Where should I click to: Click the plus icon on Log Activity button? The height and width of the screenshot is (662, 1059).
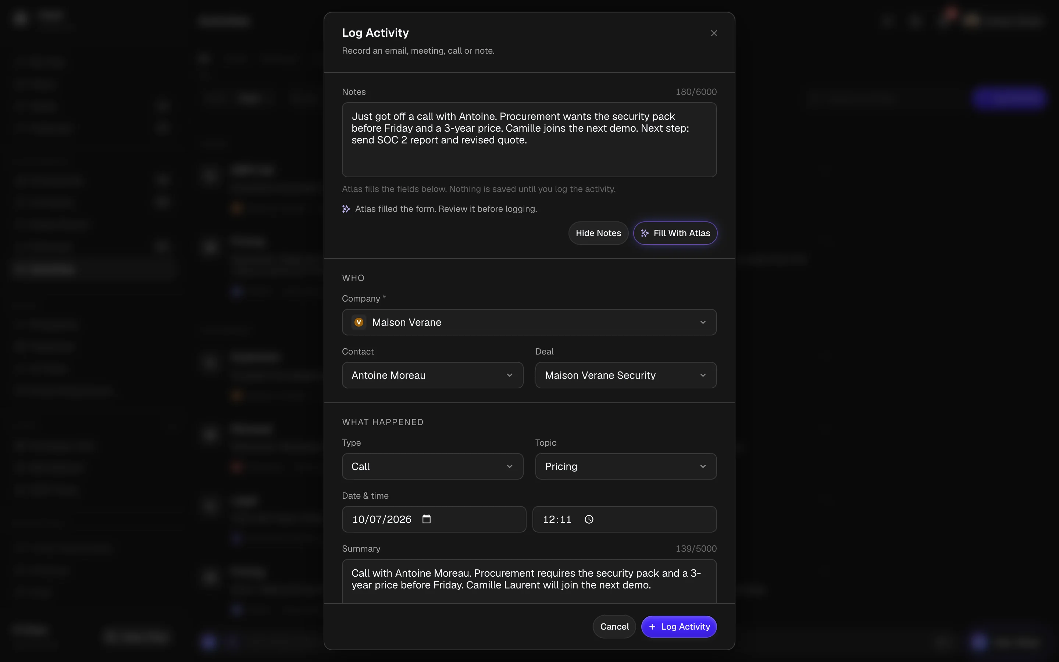(x=652, y=627)
